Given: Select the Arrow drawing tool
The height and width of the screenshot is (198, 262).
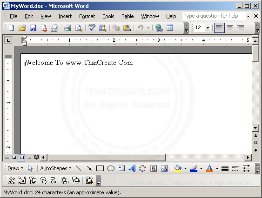Looking at the screenshot, I should pos(89,168).
